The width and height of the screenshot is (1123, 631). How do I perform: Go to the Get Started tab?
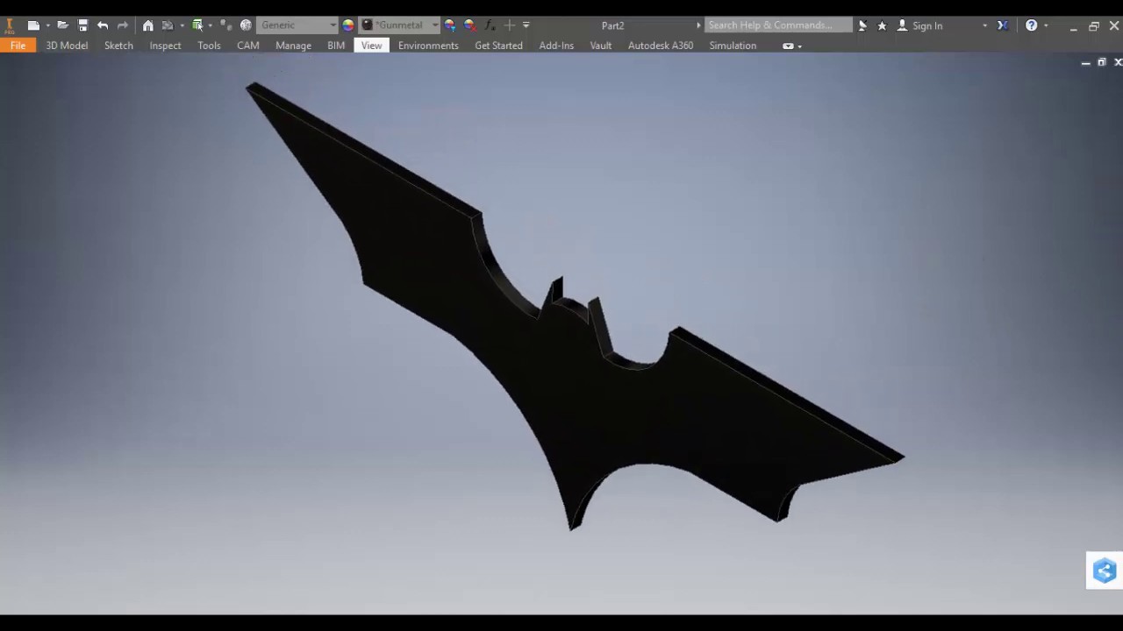(x=498, y=46)
